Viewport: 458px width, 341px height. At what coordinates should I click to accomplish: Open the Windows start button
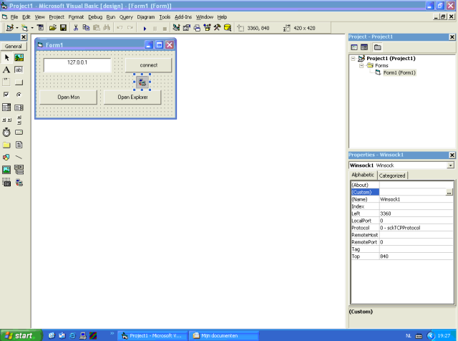click(x=21, y=335)
